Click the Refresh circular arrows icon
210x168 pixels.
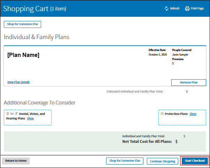(166, 8)
